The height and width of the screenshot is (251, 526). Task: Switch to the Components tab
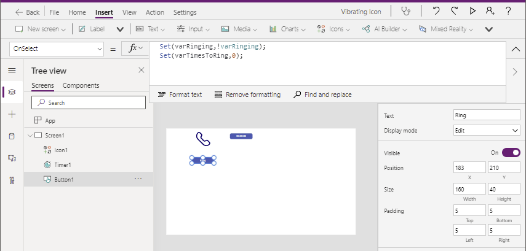click(x=81, y=85)
